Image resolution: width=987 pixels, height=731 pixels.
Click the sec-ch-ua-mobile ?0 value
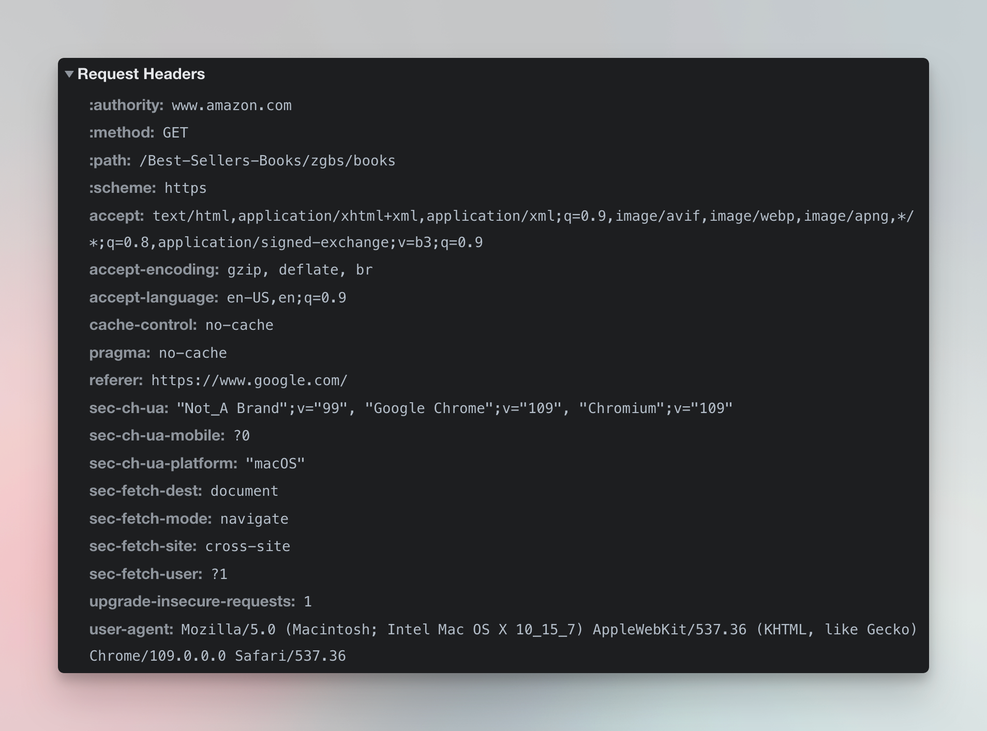[x=242, y=436]
